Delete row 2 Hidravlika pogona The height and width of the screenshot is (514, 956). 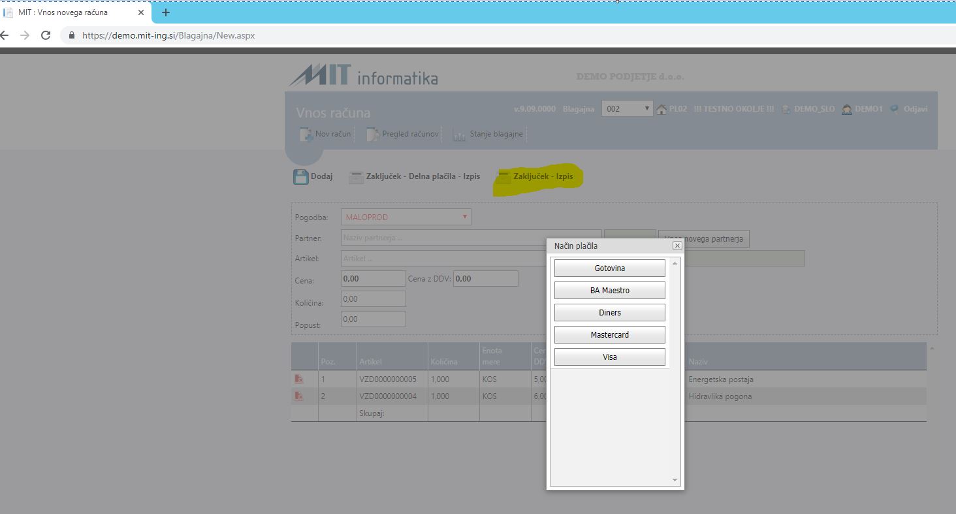pyautogui.click(x=299, y=396)
